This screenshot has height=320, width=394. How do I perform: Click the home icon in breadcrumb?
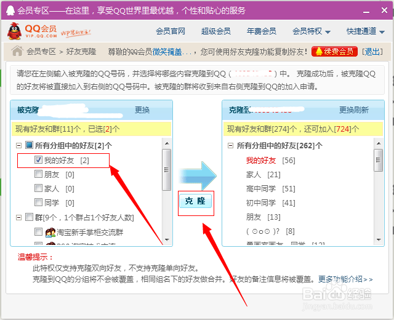pos(17,51)
